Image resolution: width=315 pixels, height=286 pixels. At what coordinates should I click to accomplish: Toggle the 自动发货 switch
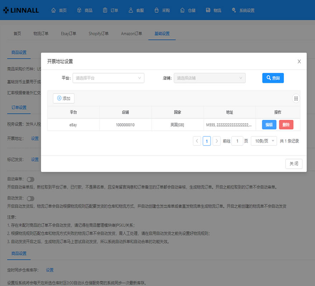coord(30,198)
